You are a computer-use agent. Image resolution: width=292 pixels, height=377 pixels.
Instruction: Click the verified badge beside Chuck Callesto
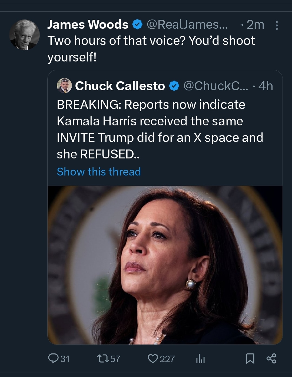click(x=174, y=86)
